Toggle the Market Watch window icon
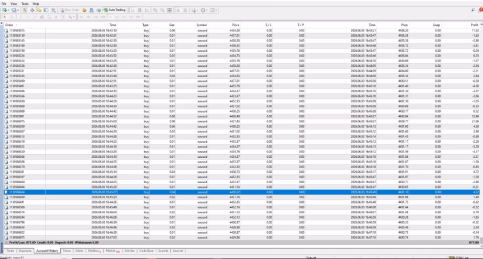Viewport: 483px width, 259px height. click(x=25, y=10)
